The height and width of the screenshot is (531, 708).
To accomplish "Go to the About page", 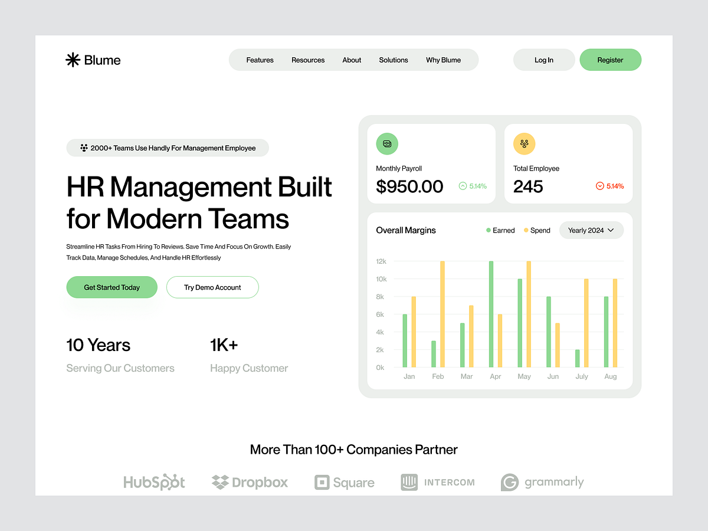I will pyautogui.click(x=352, y=60).
